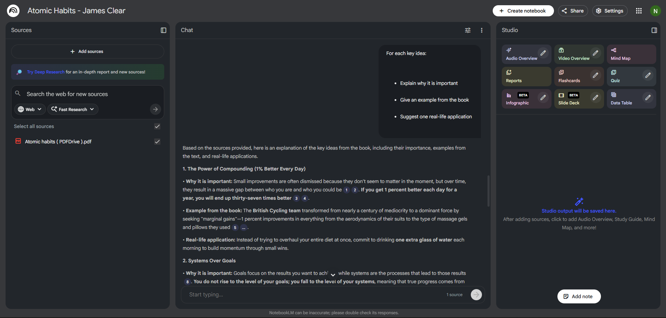Collapse the Studio panel icon

(x=654, y=30)
